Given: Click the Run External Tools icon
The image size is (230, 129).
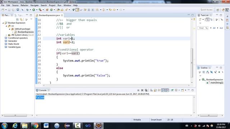Looking at the screenshot, I should (40, 10).
